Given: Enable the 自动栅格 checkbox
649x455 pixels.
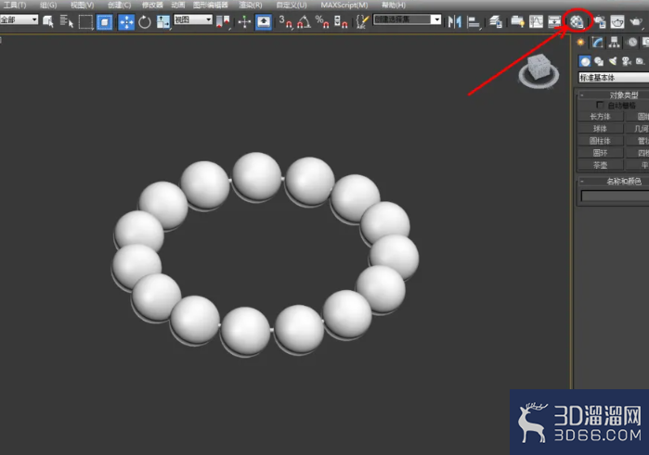Looking at the screenshot, I should 600,105.
